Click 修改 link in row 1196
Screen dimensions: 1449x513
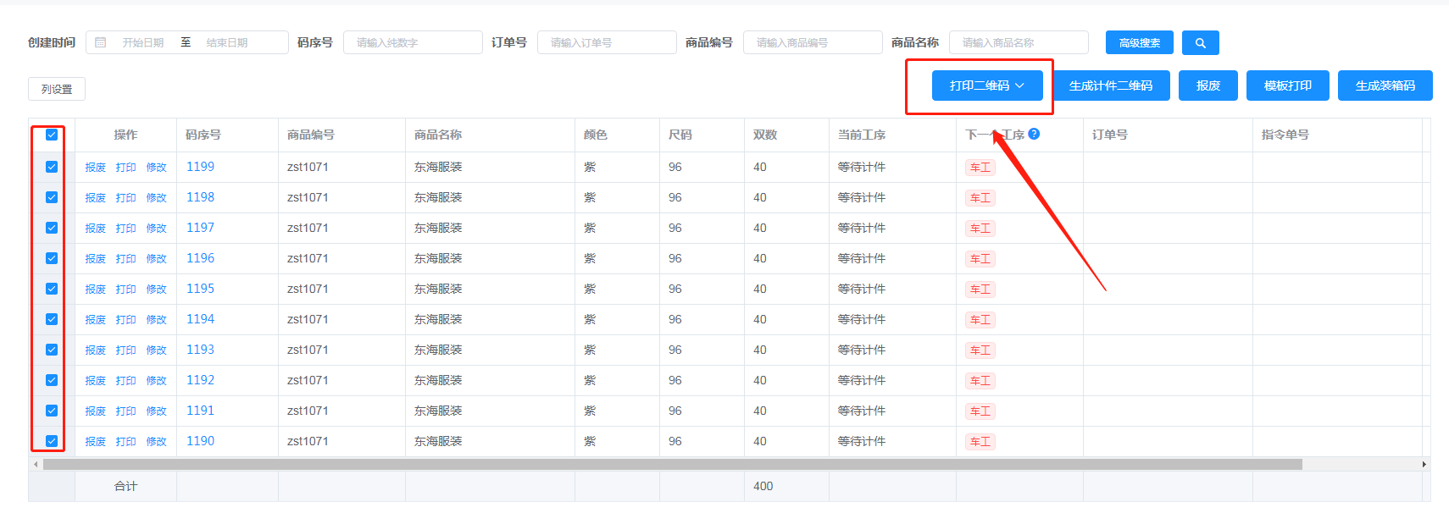[x=156, y=259]
